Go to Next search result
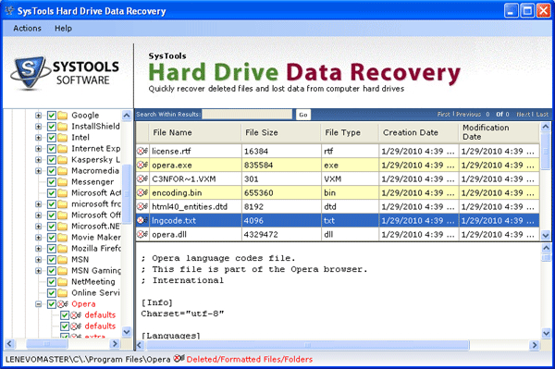 point(524,115)
